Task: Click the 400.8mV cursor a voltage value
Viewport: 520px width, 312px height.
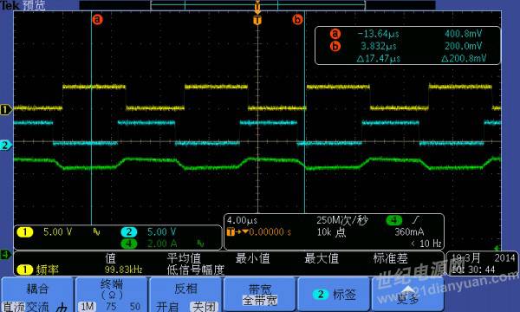Action: click(x=464, y=34)
